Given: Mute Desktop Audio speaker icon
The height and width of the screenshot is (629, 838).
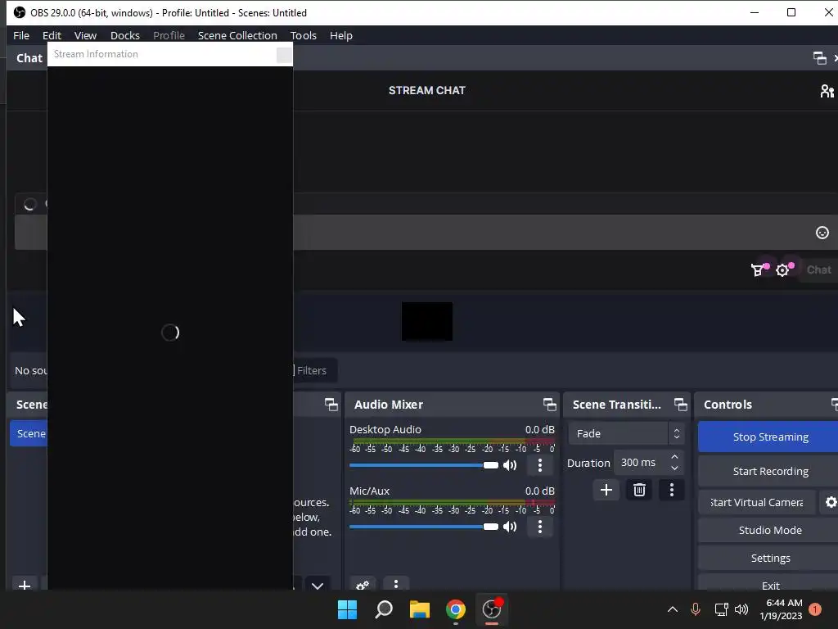Looking at the screenshot, I should tap(510, 465).
